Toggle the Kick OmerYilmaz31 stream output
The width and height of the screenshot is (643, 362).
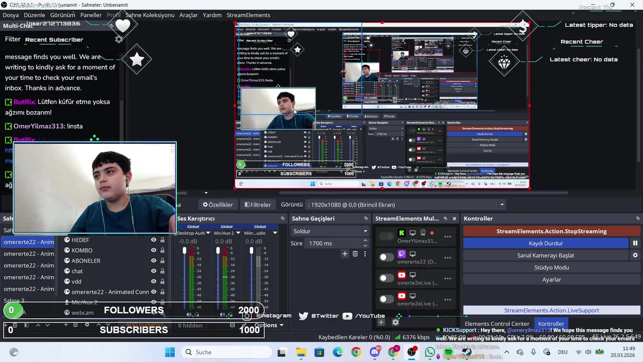pos(386,236)
